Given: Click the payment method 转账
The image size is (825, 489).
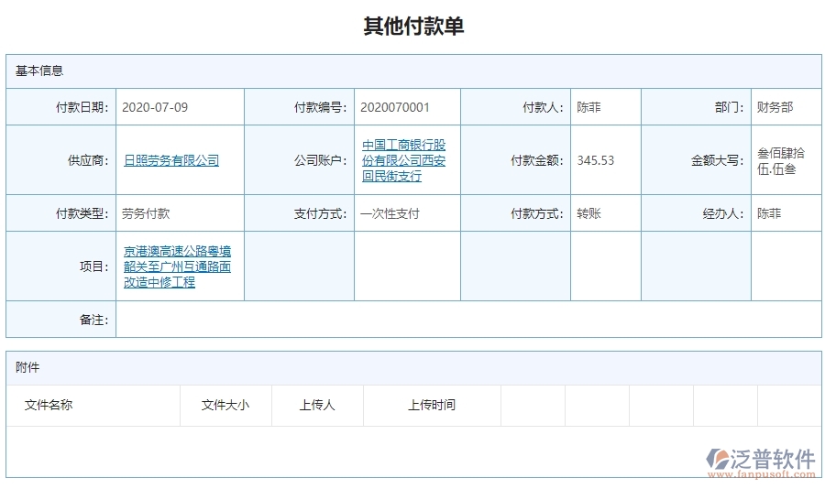Looking at the screenshot, I should pos(588,213).
